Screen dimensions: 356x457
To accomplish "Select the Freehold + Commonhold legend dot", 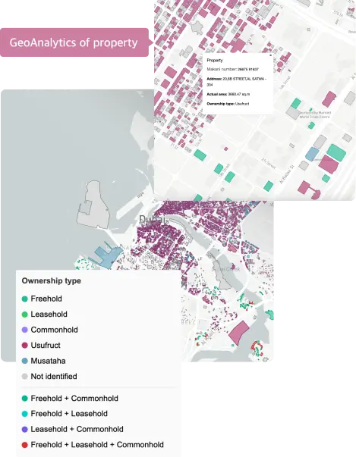I will [x=25, y=398].
